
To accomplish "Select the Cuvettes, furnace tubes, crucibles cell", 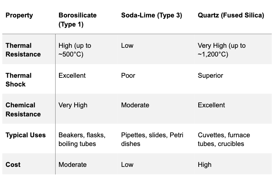I will click(x=224, y=139).
